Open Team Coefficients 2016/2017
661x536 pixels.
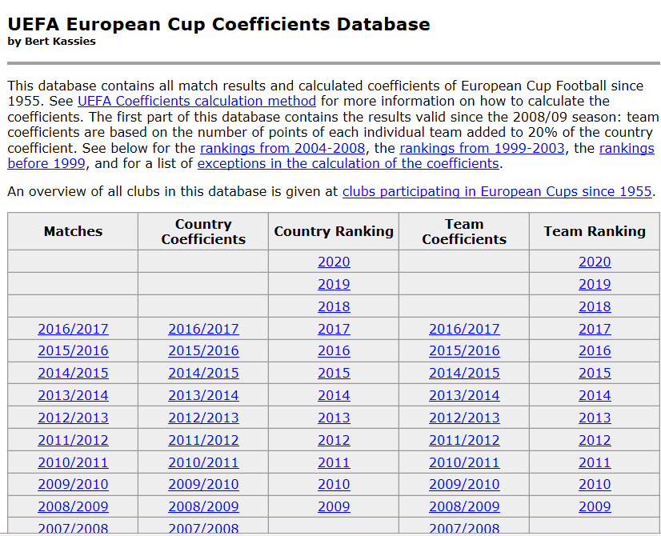tap(465, 329)
